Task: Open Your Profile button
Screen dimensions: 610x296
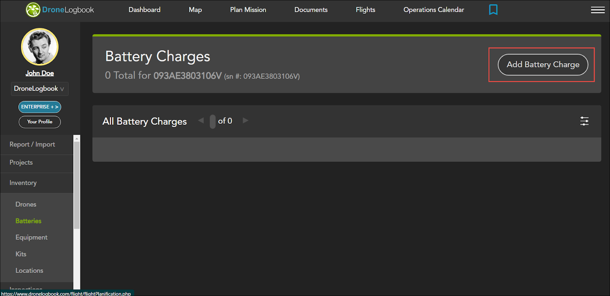Action: click(40, 122)
